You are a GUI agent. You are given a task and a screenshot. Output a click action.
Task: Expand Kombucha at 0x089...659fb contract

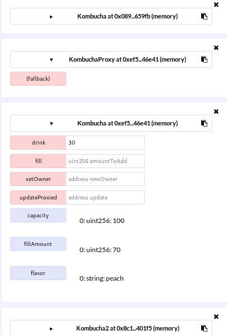(x=51, y=17)
